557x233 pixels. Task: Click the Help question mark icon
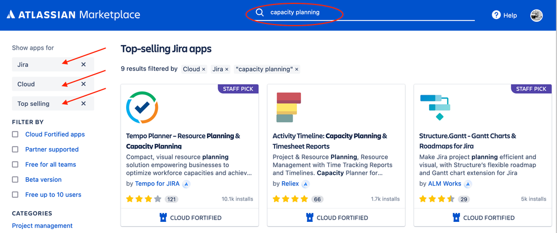click(496, 15)
